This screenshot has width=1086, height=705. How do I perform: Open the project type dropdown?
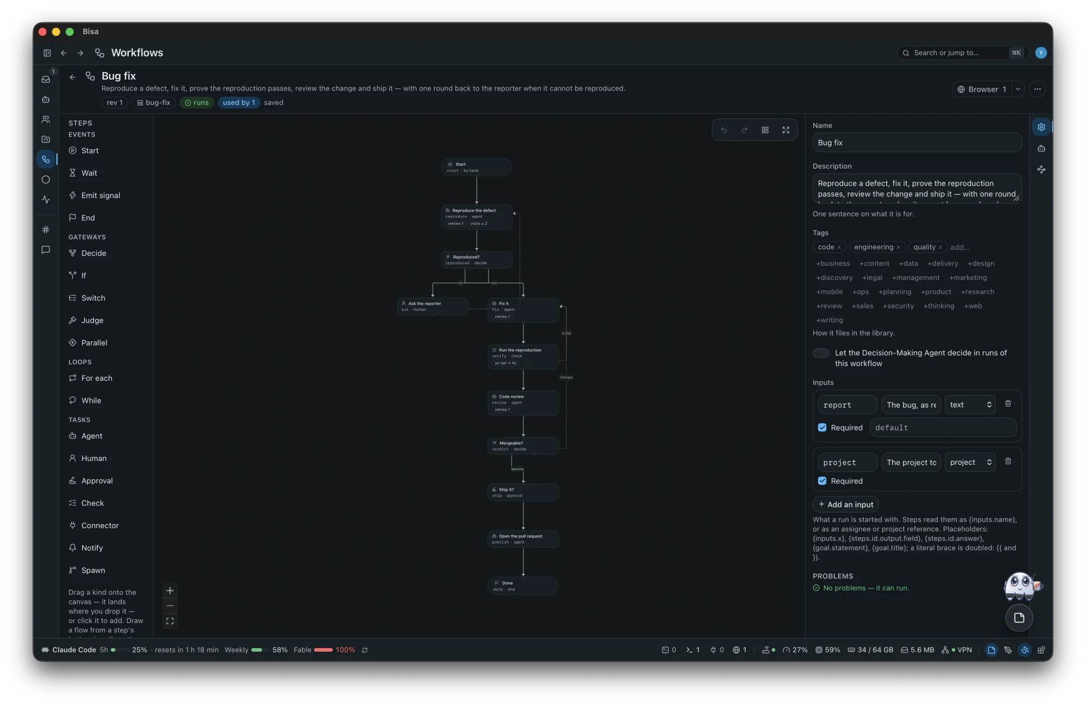970,462
